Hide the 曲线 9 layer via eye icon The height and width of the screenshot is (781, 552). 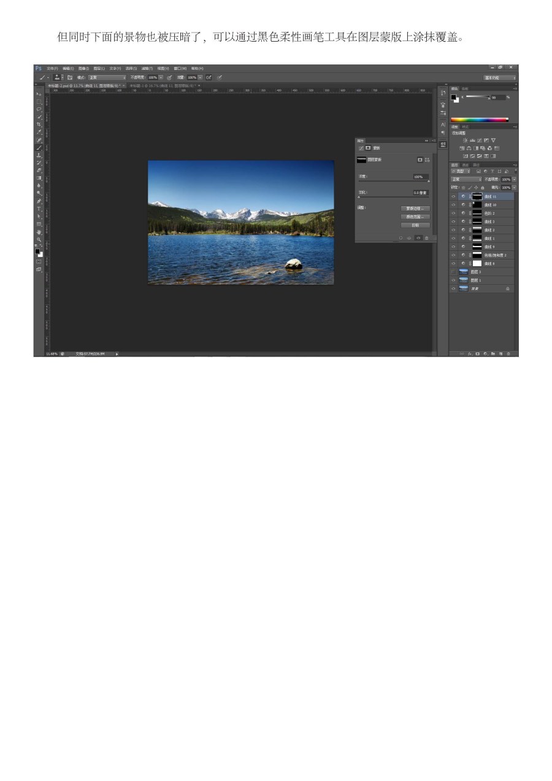pyautogui.click(x=453, y=247)
